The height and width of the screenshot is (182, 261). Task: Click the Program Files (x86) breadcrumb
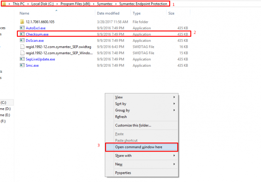click(75, 4)
